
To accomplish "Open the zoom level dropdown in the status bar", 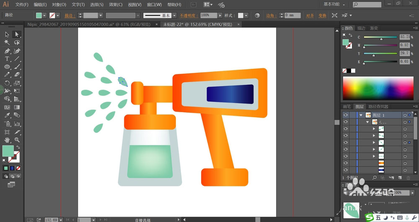I will pyautogui.click(x=61, y=219).
